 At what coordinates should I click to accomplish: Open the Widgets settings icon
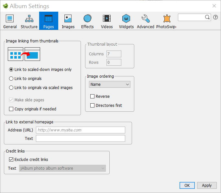[x=126, y=18]
